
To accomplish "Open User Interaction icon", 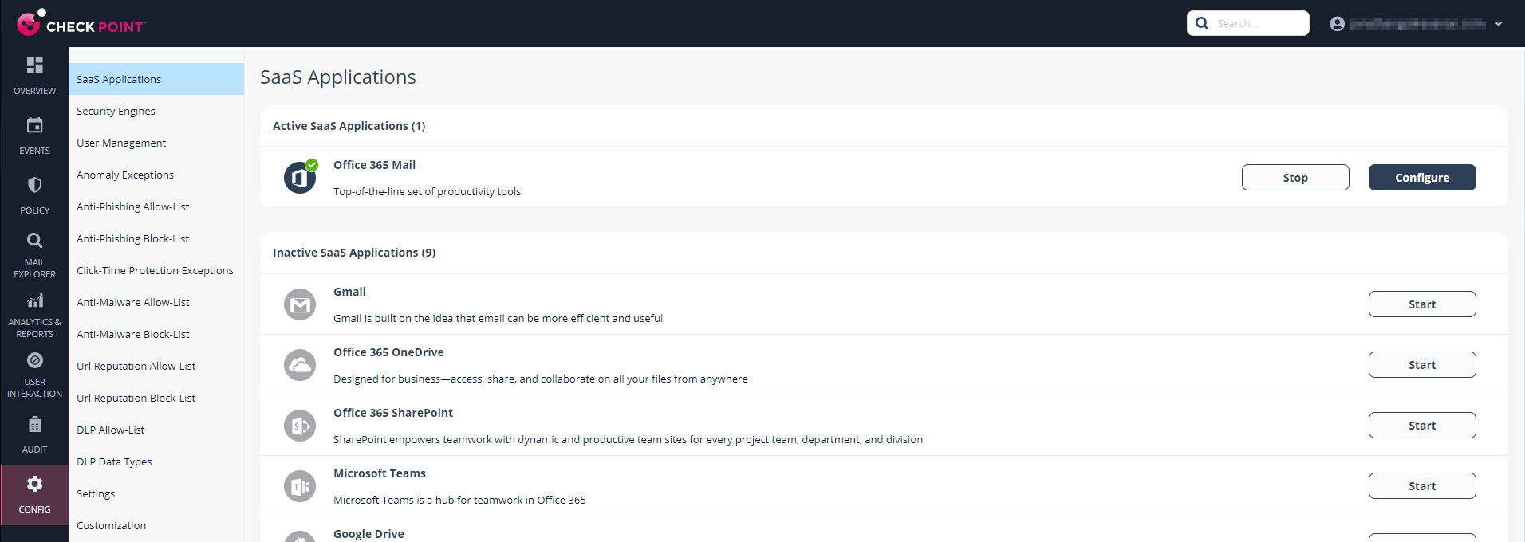I will [34, 360].
